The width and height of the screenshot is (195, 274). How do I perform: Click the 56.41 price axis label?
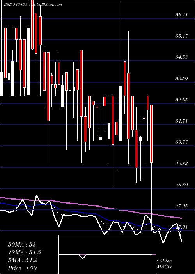click(181, 15)
